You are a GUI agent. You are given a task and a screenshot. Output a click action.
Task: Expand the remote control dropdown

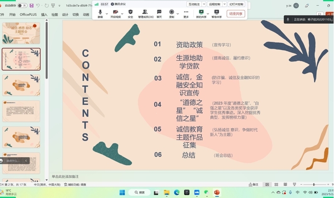[225, 4]
